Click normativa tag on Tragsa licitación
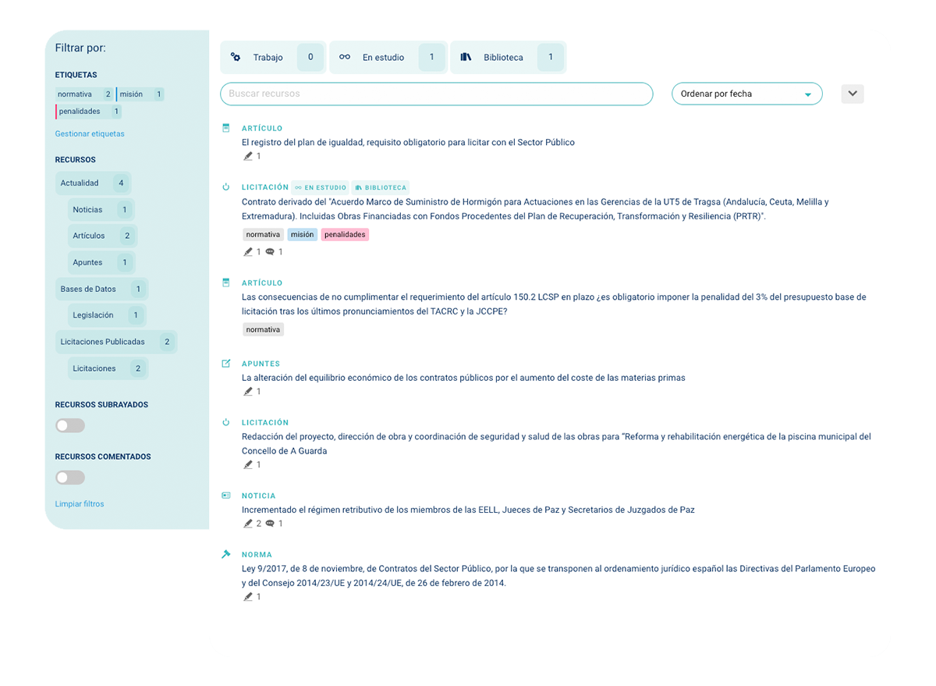 pyautogui.click(x=263, y=234)
